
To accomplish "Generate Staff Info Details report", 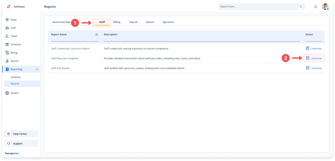I will (x=314, y=68).
